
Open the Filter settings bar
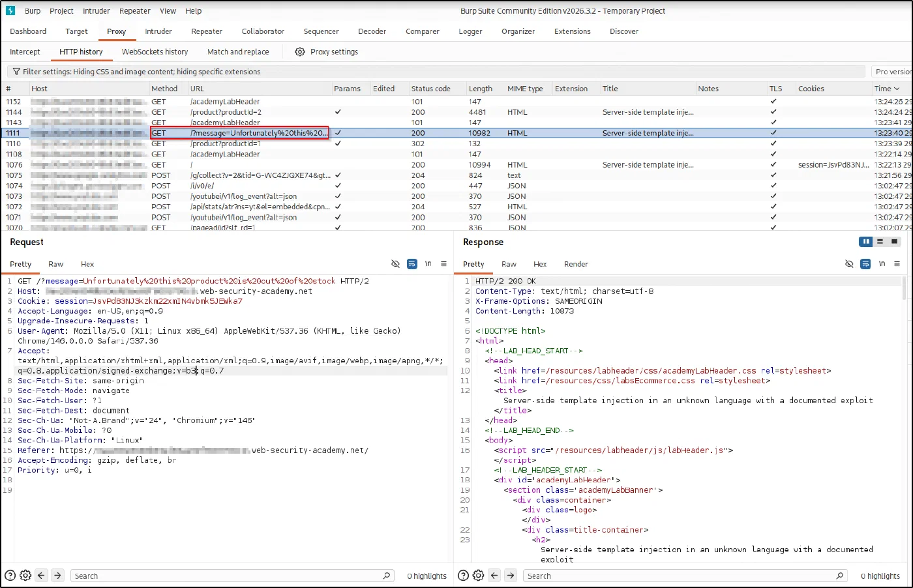[x=436, y=72]
